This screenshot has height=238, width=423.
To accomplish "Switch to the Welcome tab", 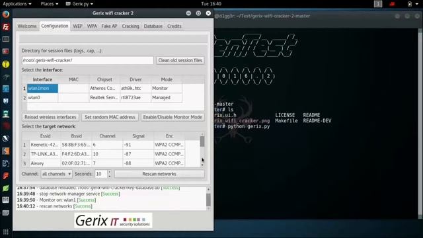I will 27,26.
